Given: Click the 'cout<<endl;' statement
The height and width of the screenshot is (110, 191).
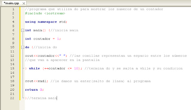Looking at the screenshot, I should (x=36, y=81).
